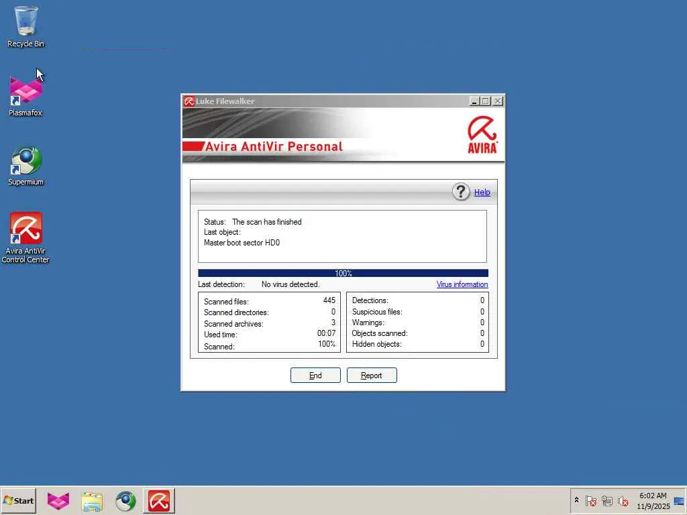Viewport: 687px width, 515px height.
Task: Click the Report button
Action: click(x=372, y=376)
